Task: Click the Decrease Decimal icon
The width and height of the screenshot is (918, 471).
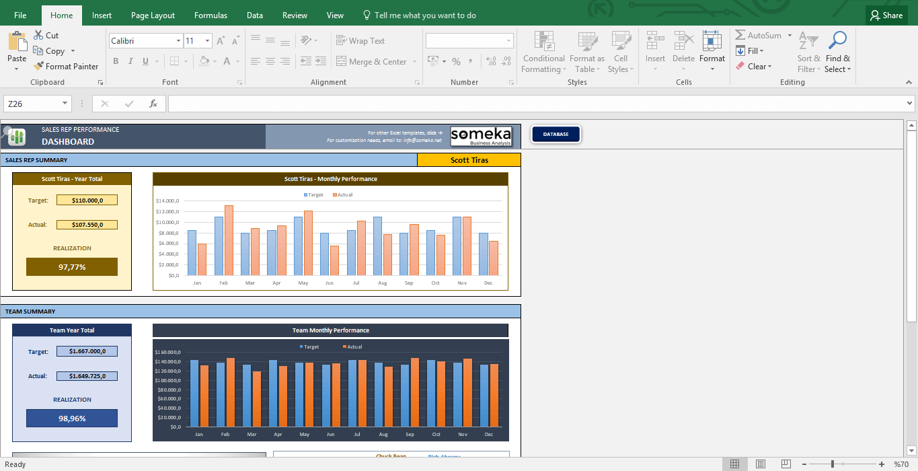Action: (506, 61)
